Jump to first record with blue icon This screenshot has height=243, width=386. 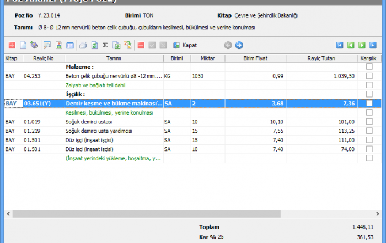click(340, 45)
